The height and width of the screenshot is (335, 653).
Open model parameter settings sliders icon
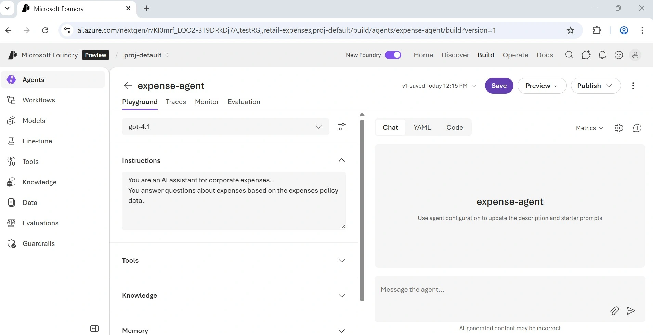342,127
